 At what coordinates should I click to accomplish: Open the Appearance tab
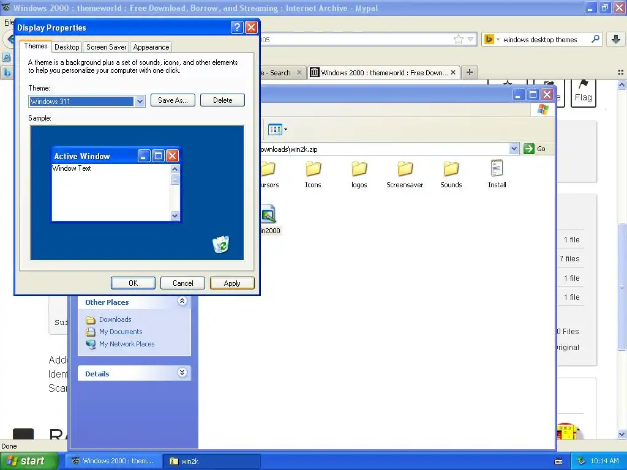coord(151,47)
